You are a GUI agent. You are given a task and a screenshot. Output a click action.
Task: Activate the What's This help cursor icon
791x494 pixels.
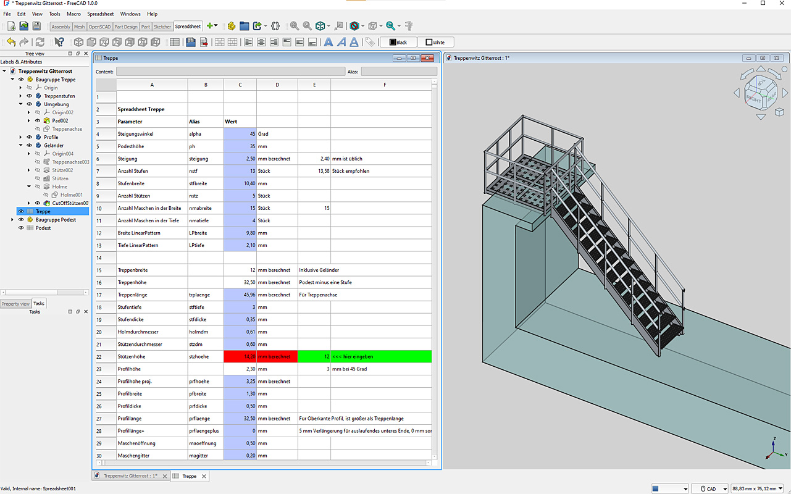(59, 42)
